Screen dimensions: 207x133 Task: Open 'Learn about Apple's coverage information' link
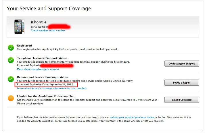pos(52,88)
